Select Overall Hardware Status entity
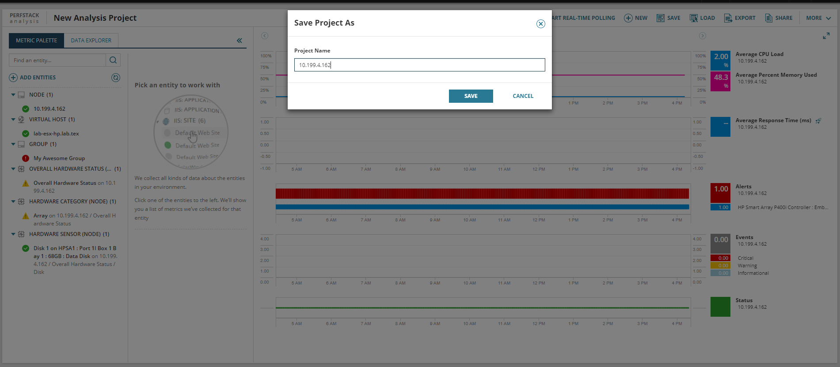Image resolution: width=840 pixels, height=367 pixels. [x=74, y=187]
